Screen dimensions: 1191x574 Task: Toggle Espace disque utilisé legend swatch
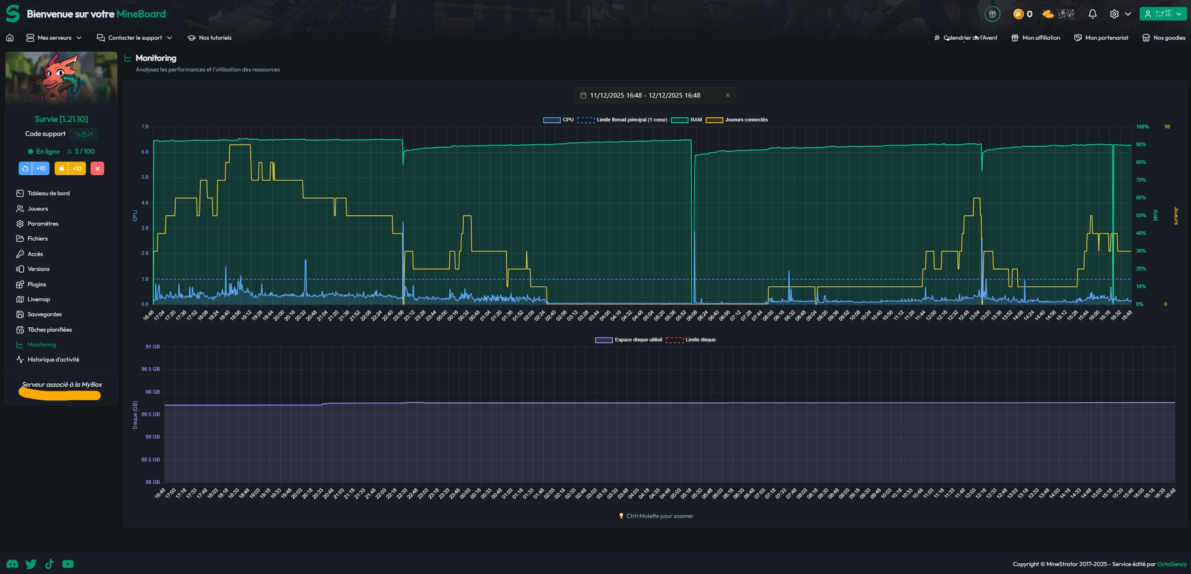coord(603,340)
